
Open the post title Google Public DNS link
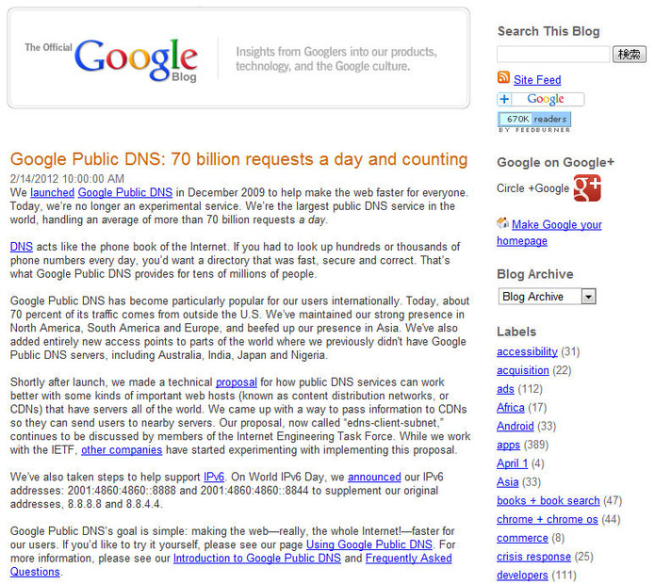coord(238,159)
